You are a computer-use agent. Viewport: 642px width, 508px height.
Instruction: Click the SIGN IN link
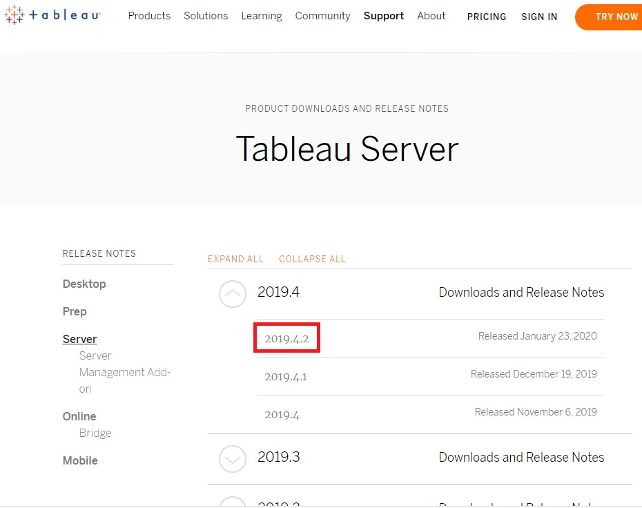click(539, 17)
